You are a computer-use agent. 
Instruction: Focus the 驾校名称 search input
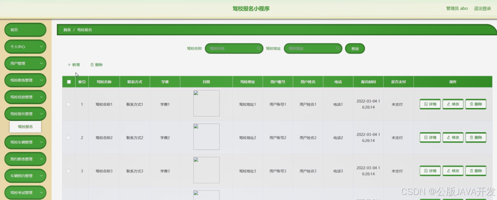234,49
